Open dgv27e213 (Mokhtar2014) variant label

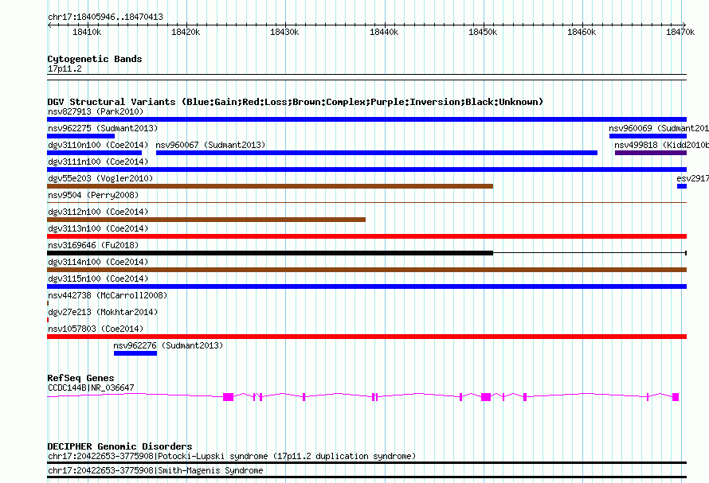pyautogui.click(x=103, y=312)
